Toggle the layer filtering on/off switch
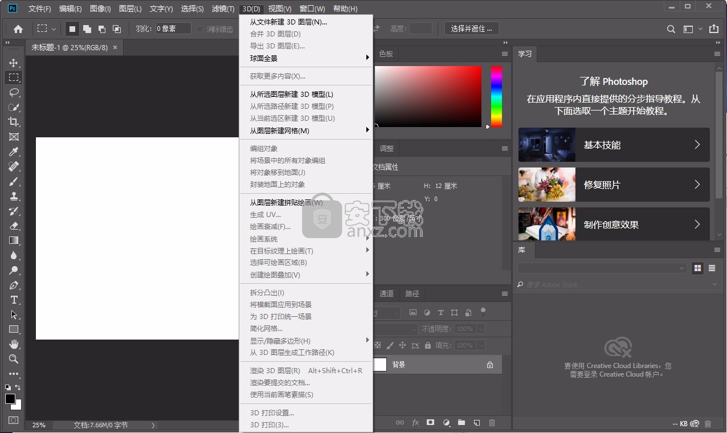 click(x=483, y=312)
